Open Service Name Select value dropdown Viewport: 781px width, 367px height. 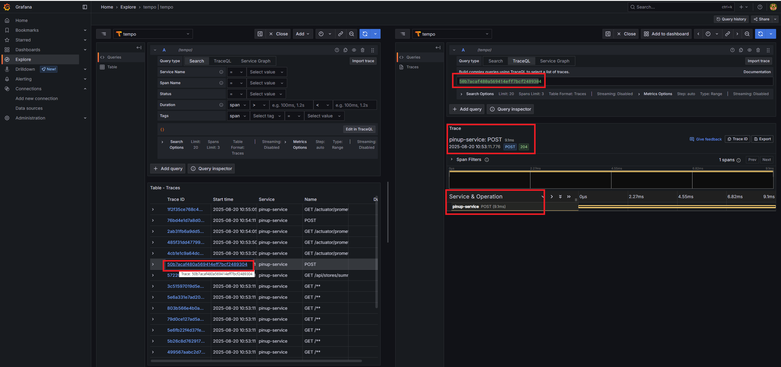click(266, 72)
